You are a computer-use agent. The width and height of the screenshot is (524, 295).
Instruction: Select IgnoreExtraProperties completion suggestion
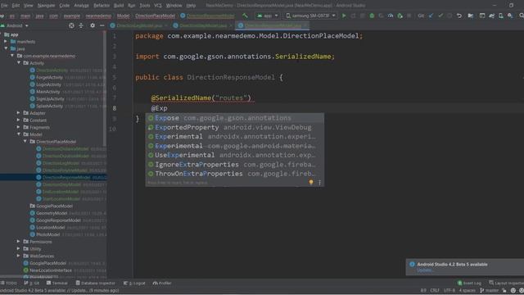tap(234, 165)
